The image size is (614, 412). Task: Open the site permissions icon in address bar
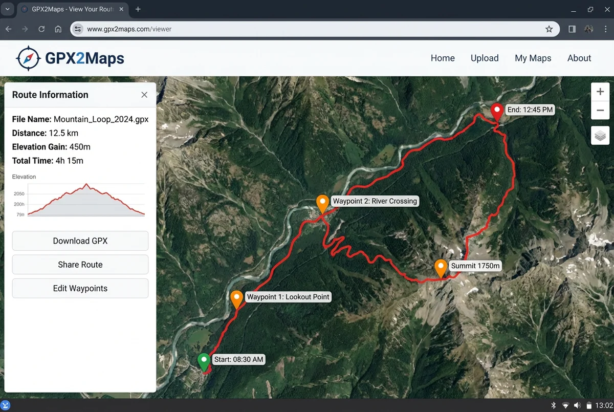coord(77,29)
